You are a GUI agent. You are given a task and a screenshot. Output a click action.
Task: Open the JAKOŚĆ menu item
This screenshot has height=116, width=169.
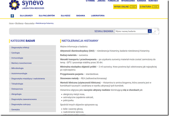tap(101, 1)
